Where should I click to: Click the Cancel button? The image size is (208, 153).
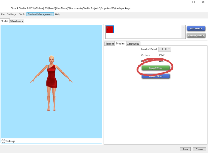(200, 149)
